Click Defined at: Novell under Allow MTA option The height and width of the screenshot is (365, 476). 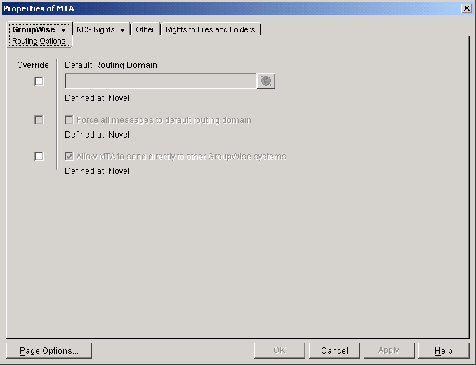[x=98, y=171]
